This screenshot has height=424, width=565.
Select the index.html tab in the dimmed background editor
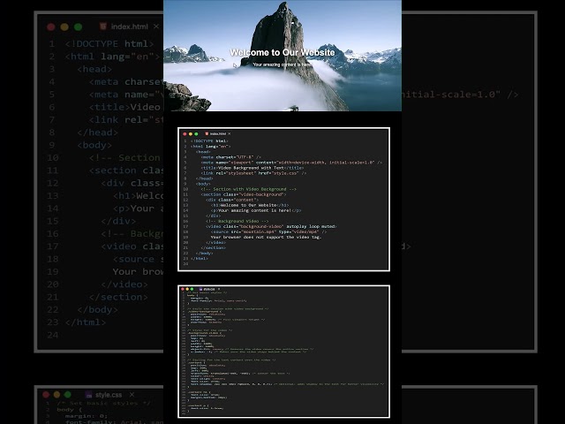pos(129,26)
